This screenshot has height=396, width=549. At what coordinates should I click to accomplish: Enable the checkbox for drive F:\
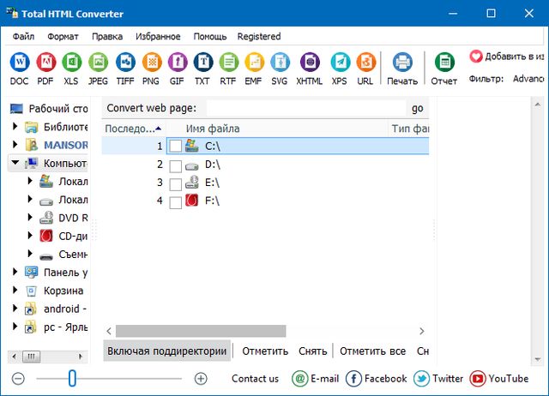(175, 202)
